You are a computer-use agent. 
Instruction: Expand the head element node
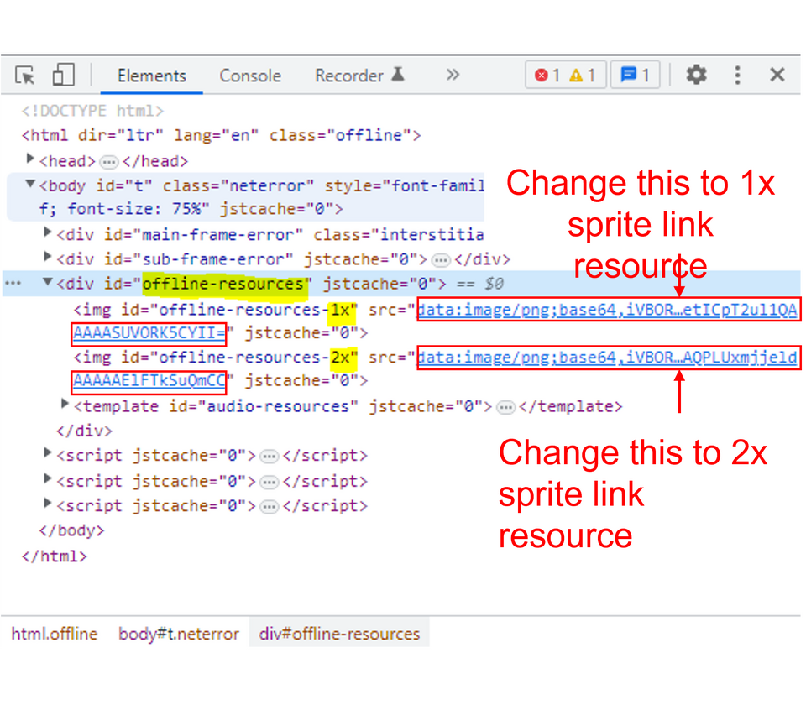coord(31,159)
